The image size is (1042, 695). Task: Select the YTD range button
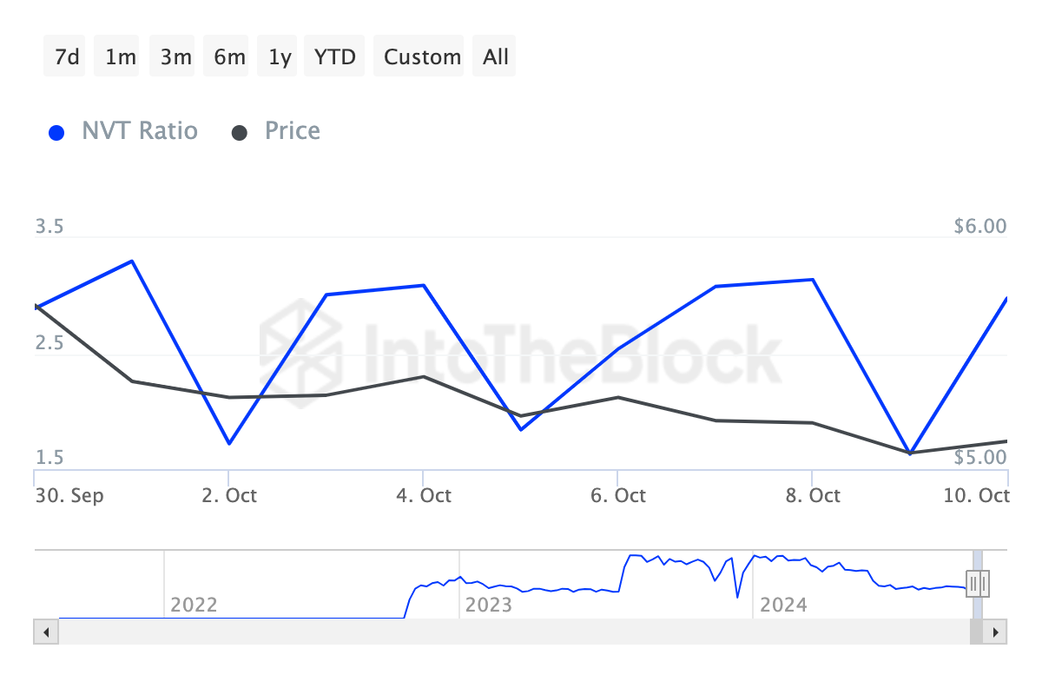click(x=335, y=56)
